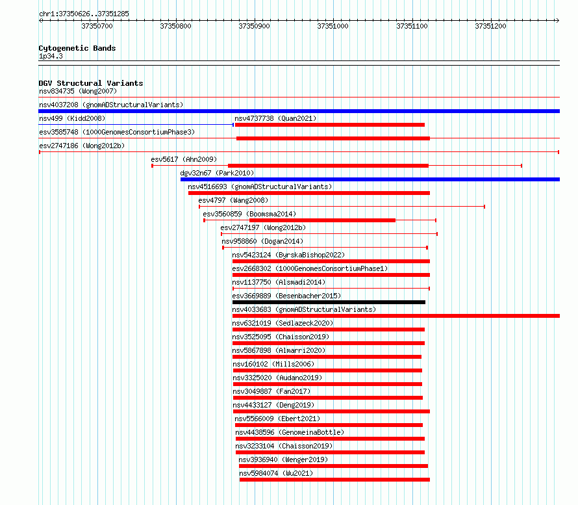Click the chr1:37350626..37351285 coordinate label
The width and height of the screenshot is (578, 505).
point(84,14)
